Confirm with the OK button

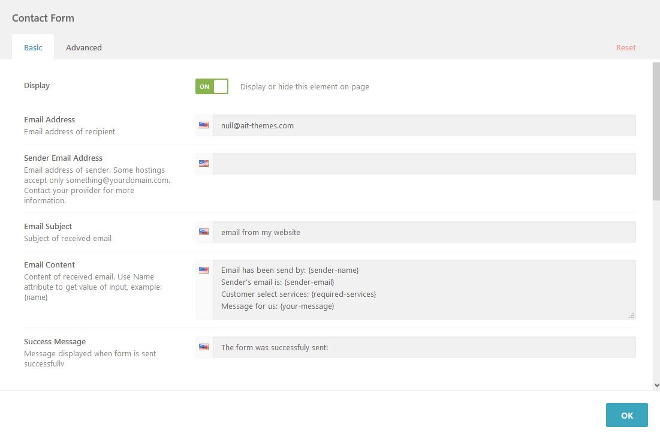(627, 415)
